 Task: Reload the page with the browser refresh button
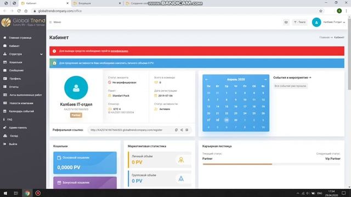pos(19,11)
